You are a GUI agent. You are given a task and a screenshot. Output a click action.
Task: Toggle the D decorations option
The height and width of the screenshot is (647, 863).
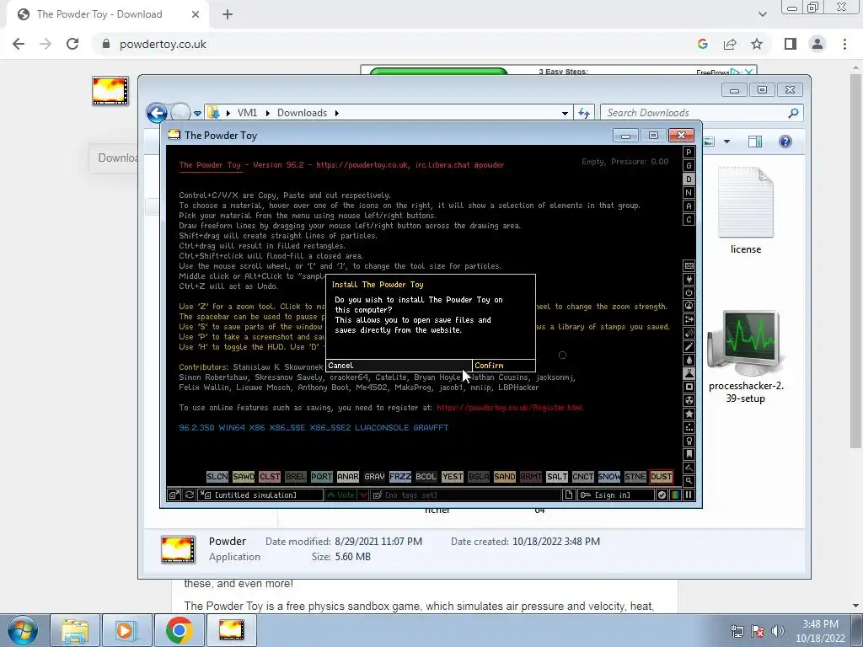[689, 179]
